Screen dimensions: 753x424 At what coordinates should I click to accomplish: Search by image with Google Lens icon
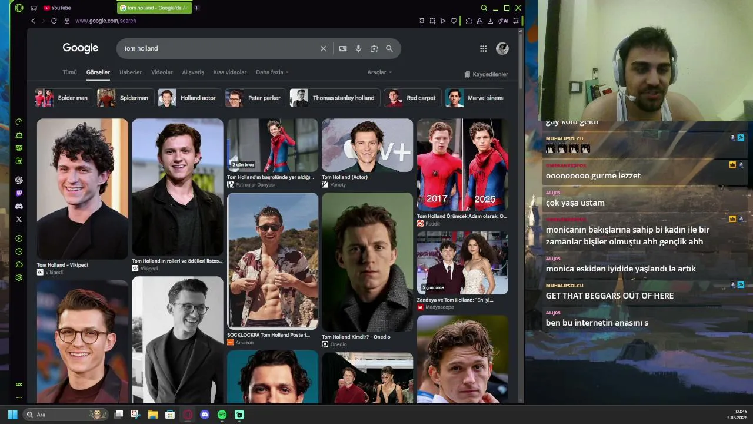pyautogui.click(x=374, y=48)
